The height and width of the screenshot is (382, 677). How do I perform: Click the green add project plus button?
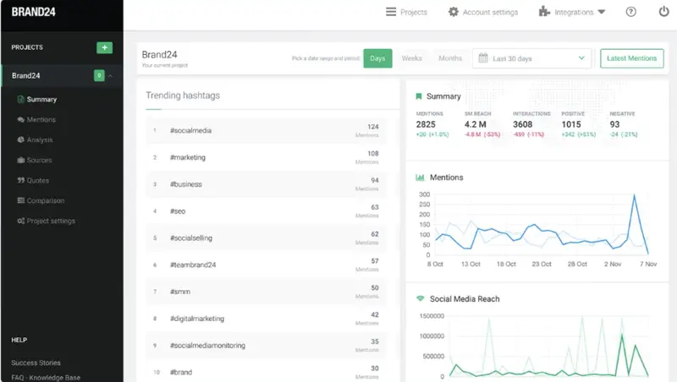coord(104,47)
